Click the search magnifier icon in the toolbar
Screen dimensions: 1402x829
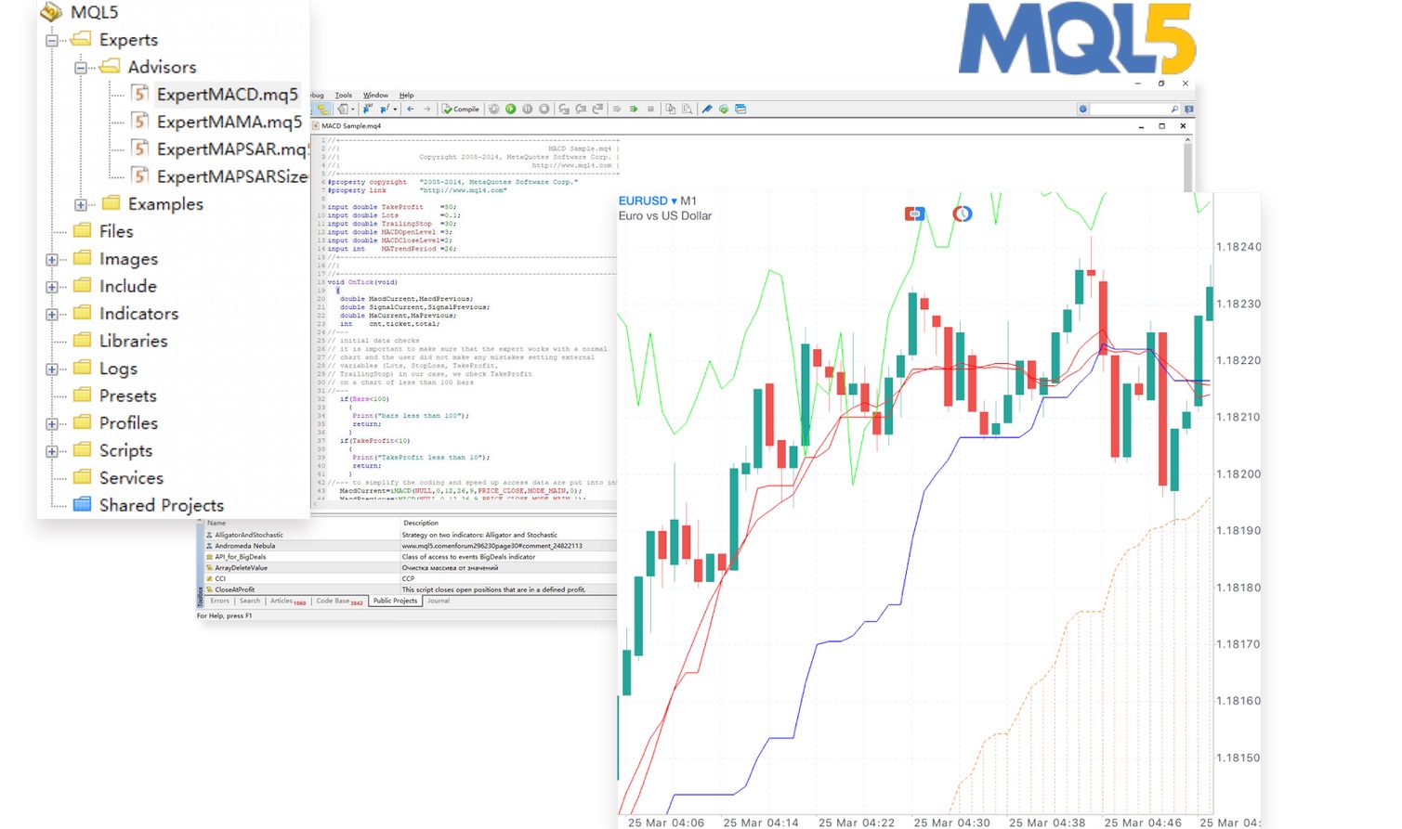coord(1174,110)
